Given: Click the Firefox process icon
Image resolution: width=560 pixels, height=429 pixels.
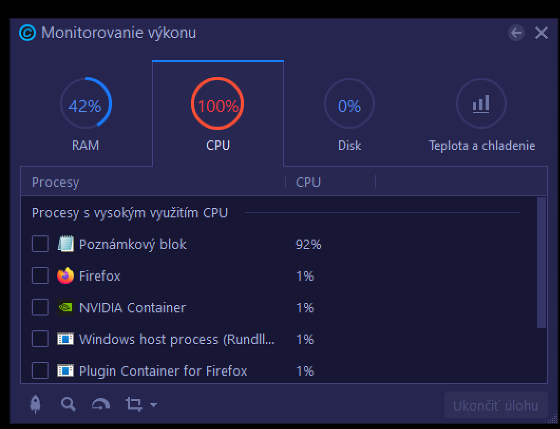Looking at the screenshot, I should pyautogui.click(x=65, y=276).
